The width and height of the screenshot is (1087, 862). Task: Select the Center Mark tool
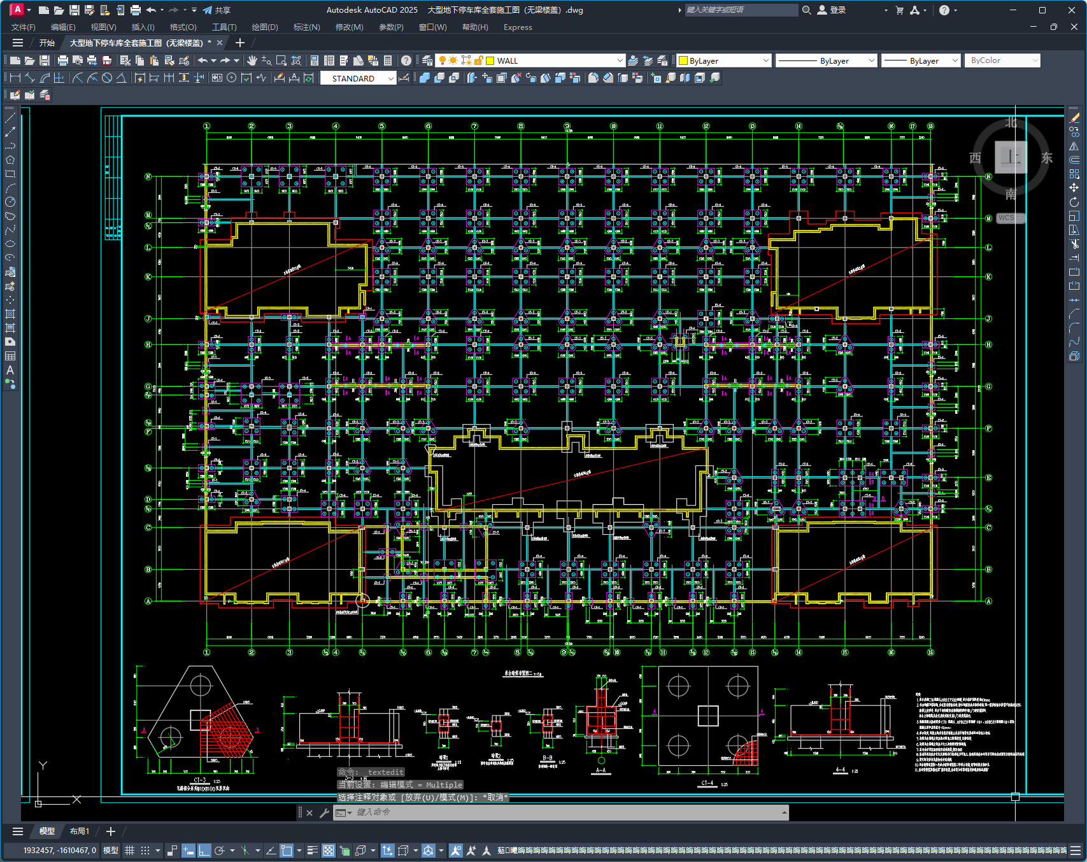pyautogui.click(x=232, y=78)
